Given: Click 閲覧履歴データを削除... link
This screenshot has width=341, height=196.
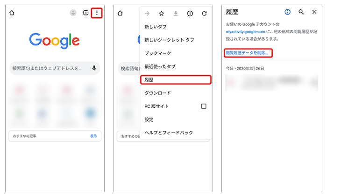Looking at the screenshot, I should coord(247,53).
